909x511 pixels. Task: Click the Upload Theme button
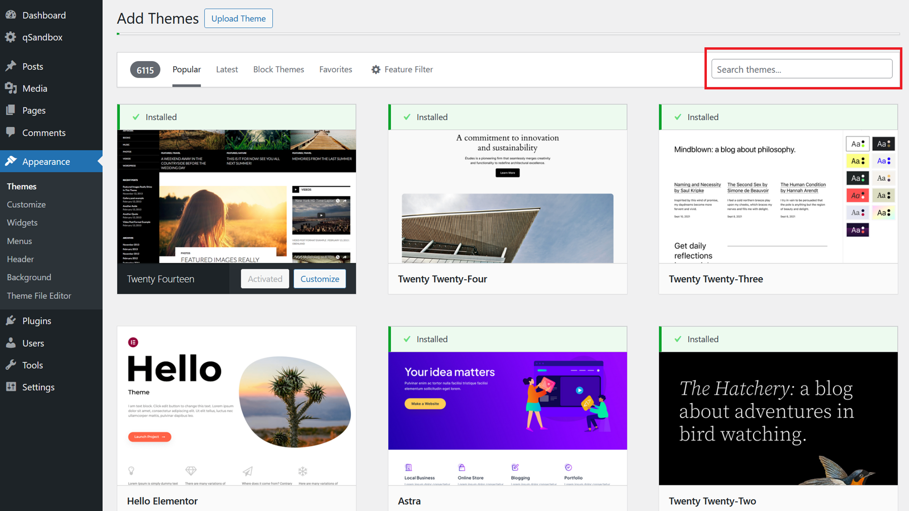coord(239,18)
